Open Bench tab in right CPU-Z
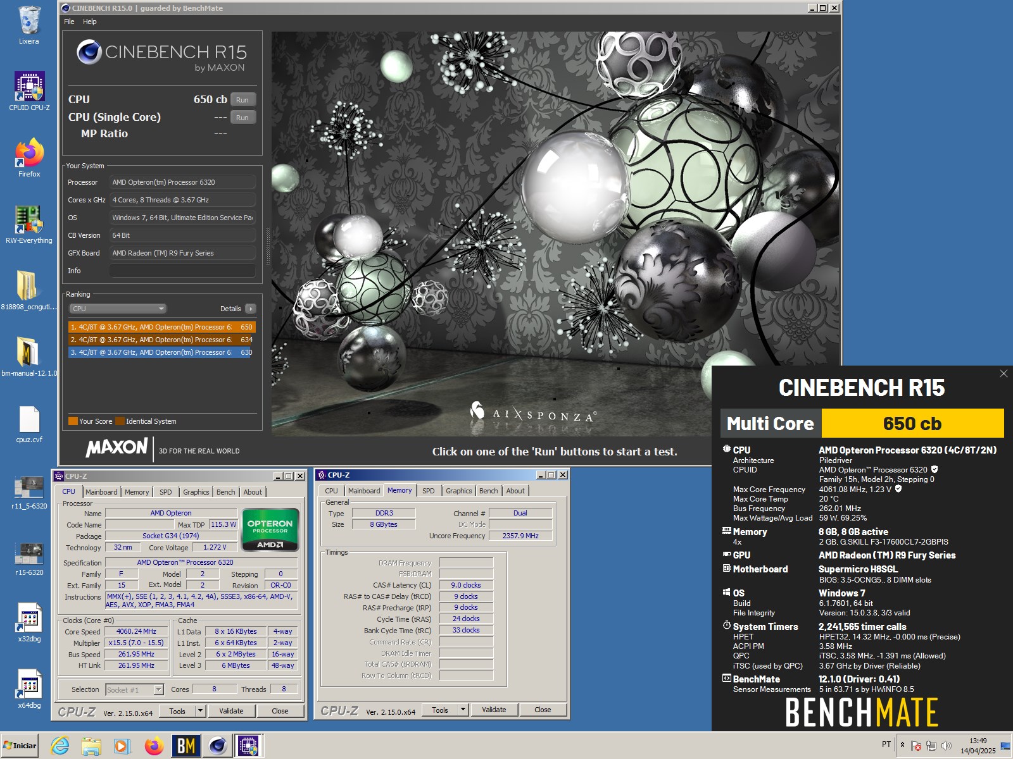Screen dimensions: 1013x759 (x=488, y=491)
